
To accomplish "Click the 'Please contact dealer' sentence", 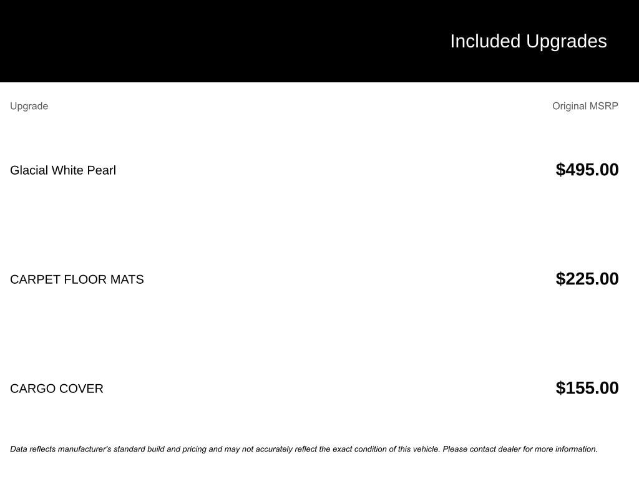I will [519, 449].
